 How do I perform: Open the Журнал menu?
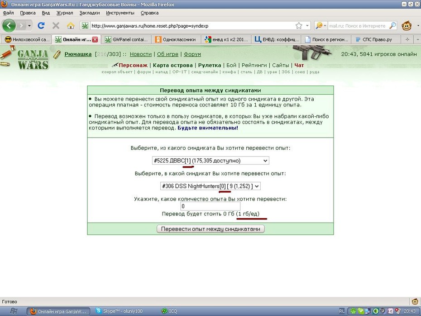[x=65, y=13]
